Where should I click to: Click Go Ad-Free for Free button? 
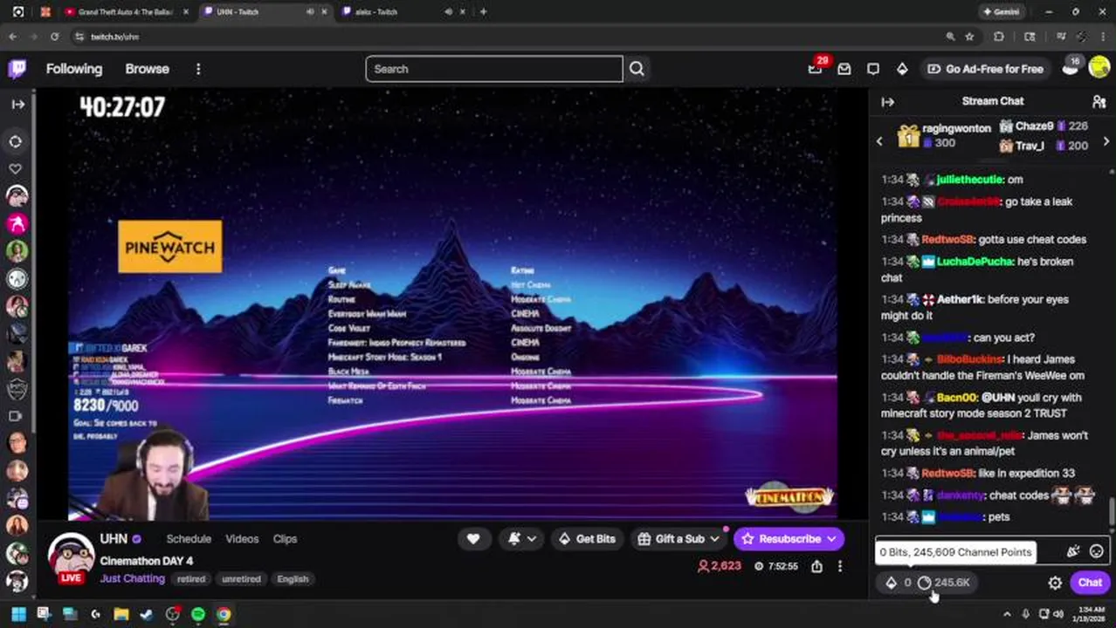point(985,69)
